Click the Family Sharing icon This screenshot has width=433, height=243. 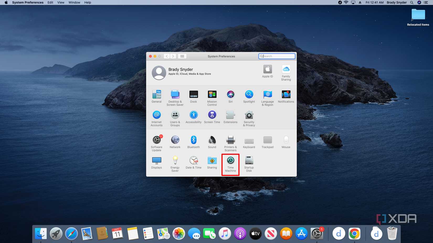coord(286,70)
